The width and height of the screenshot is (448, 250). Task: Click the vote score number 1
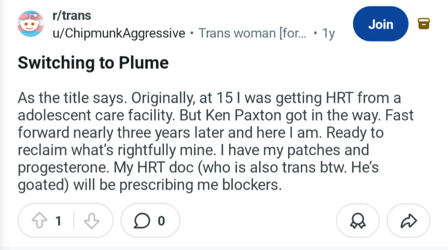pos(59,221)
